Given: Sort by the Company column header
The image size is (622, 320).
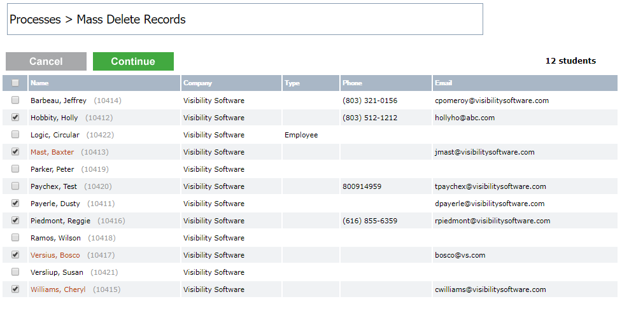Looking at the screenshot, I should point(197,83).
